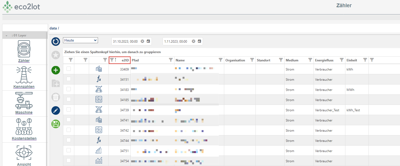
Task: Open Kennzahlen lighthouse icon in sidebar
Action: pyautogui.click(x=24, y=75)
